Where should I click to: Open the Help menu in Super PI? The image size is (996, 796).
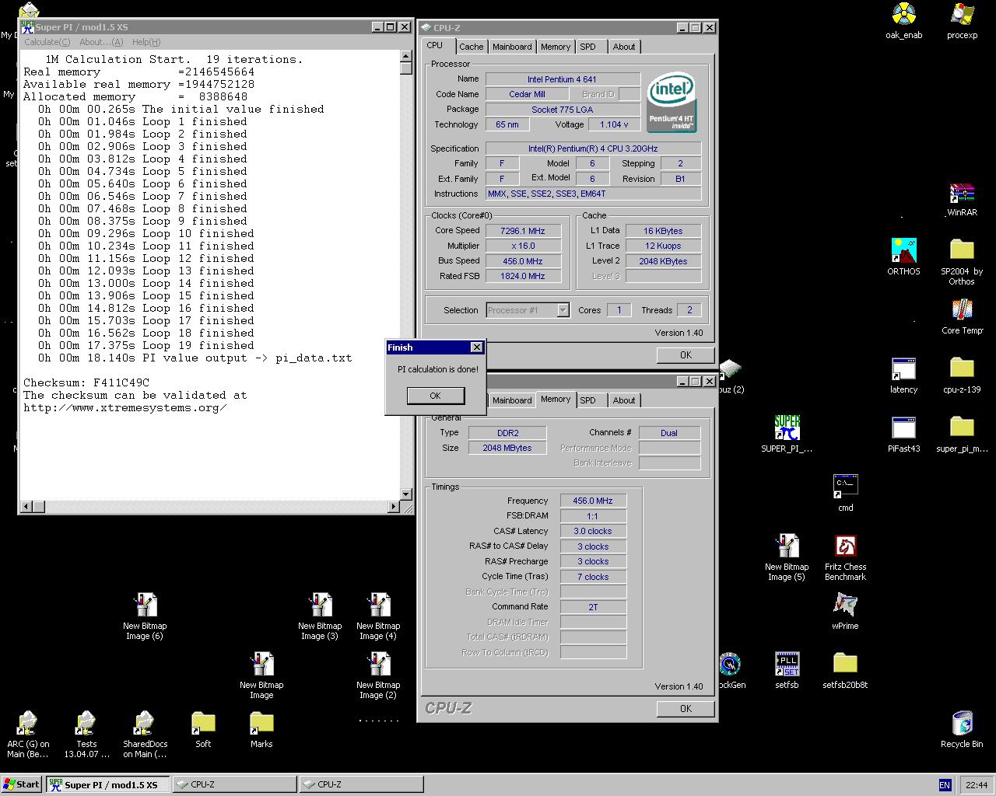point(146,42)
